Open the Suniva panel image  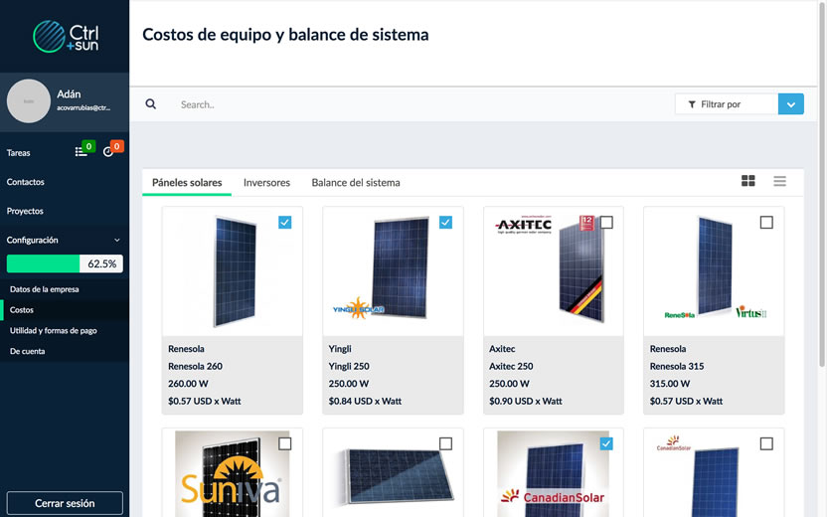(x=233, y=473)
